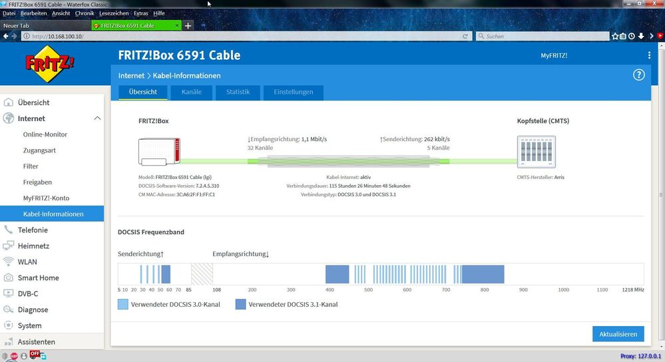Open the bookmarks list icon
Image resolution: width=665 pixels, height=362 pixels.
point(623,37)
